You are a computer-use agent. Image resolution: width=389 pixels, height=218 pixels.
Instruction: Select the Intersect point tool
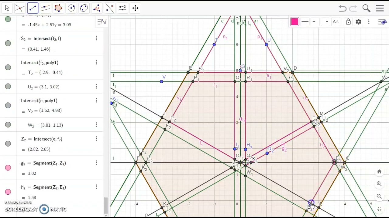20,8
